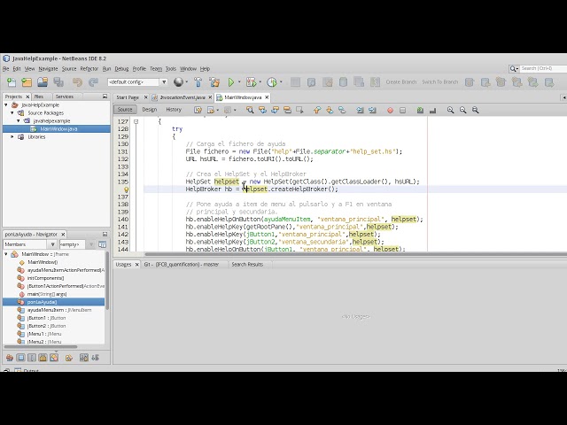567x425 pixels.
Task: Switch to the Services tab
Action: pos(65,97)
